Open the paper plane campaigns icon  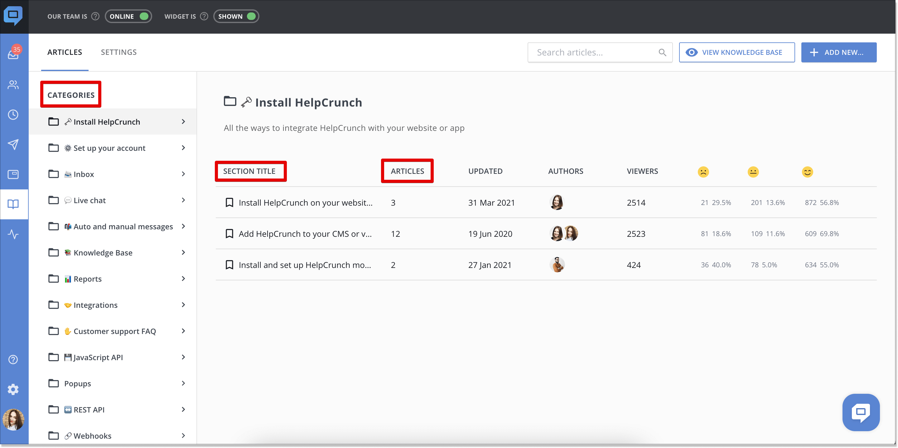point(13,144)
